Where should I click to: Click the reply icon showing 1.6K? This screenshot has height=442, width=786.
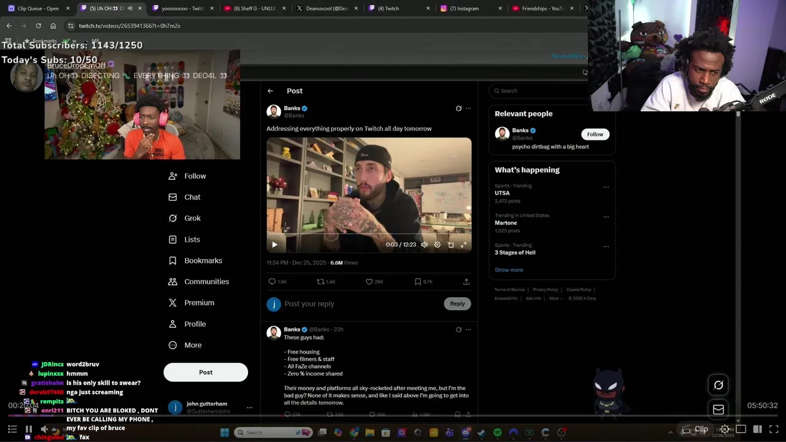272,281
